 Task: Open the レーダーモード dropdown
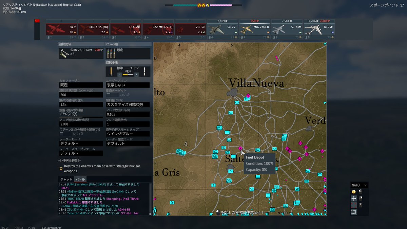pos(81,144)
